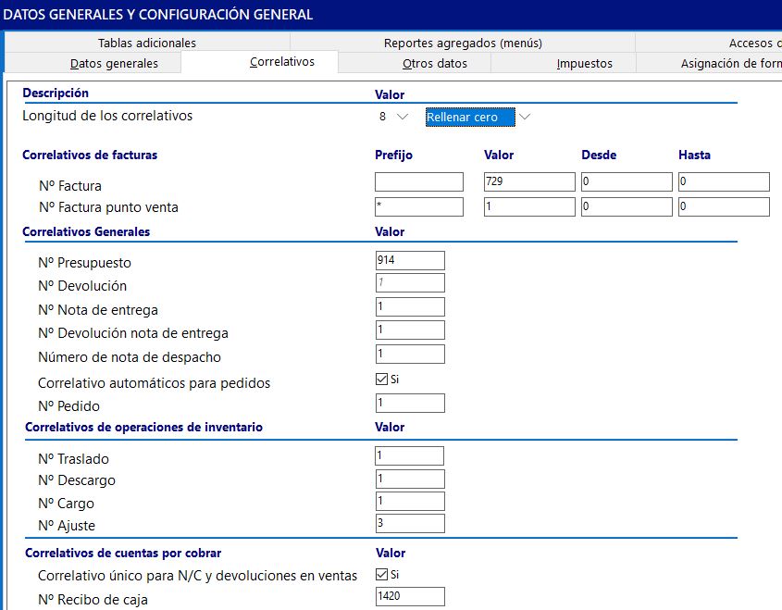This screenshot has width=782, height=610.
Task: Click Número de nota de despacho field
Action: (410, 354)
